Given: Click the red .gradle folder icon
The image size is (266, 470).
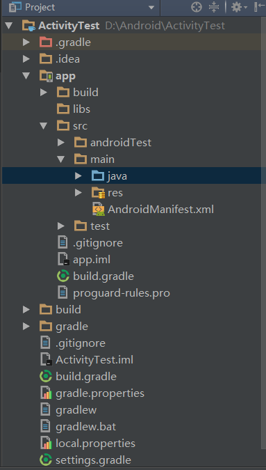Looking at the screenshot, I should pyautogui.click(x=46, y=42).
